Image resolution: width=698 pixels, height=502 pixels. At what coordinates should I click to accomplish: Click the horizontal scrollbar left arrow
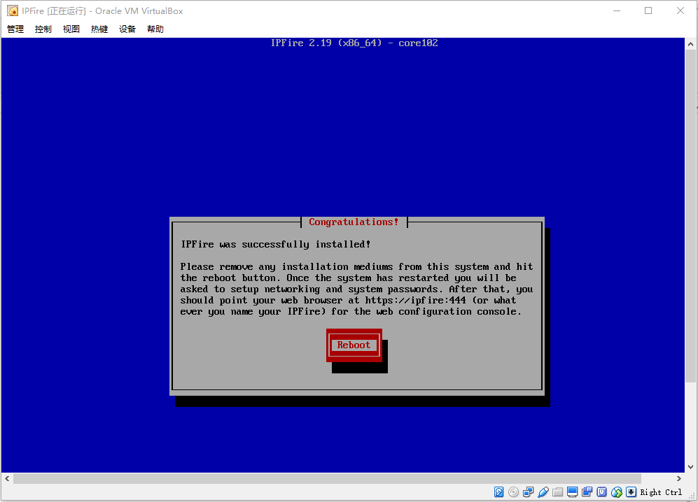pos(7,478)
